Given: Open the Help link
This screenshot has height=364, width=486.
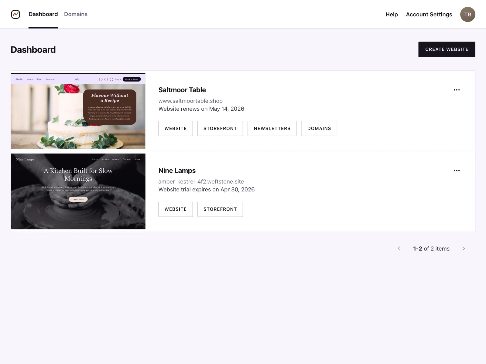Looking at the screenshot, I should [x=392, y=15].
